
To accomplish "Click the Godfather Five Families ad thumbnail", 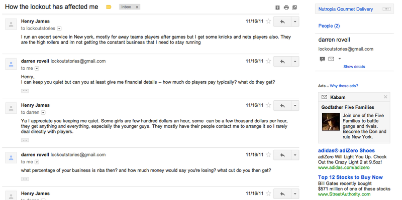I will [331, 122].
